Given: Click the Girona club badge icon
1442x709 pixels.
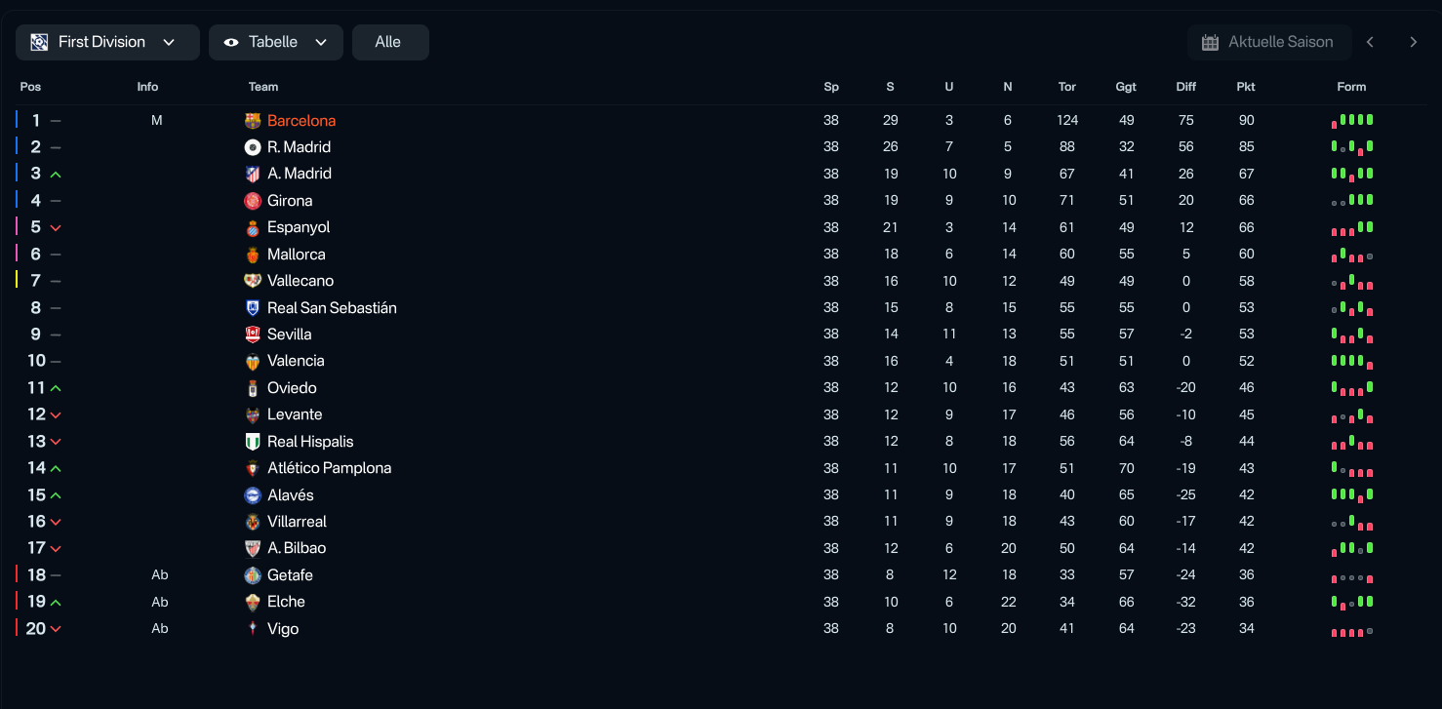Looking at the screenshot, I should [x=253, y=201].
